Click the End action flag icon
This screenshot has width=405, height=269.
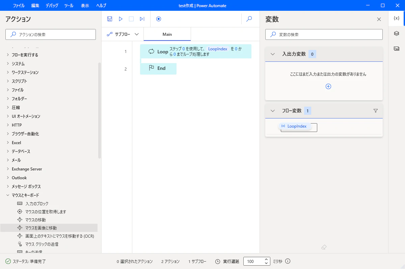click(x=152, y=68)
